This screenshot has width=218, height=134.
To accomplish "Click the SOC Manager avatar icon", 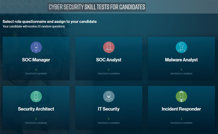I will (x=36, y=47).
